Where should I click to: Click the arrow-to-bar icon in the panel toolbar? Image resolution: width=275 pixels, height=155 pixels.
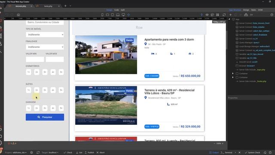pos(251,15)
